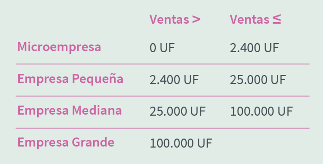Screen dimensions: 323x164
Task: Select the Microempresa row label
Action: (x=59, y=47)
